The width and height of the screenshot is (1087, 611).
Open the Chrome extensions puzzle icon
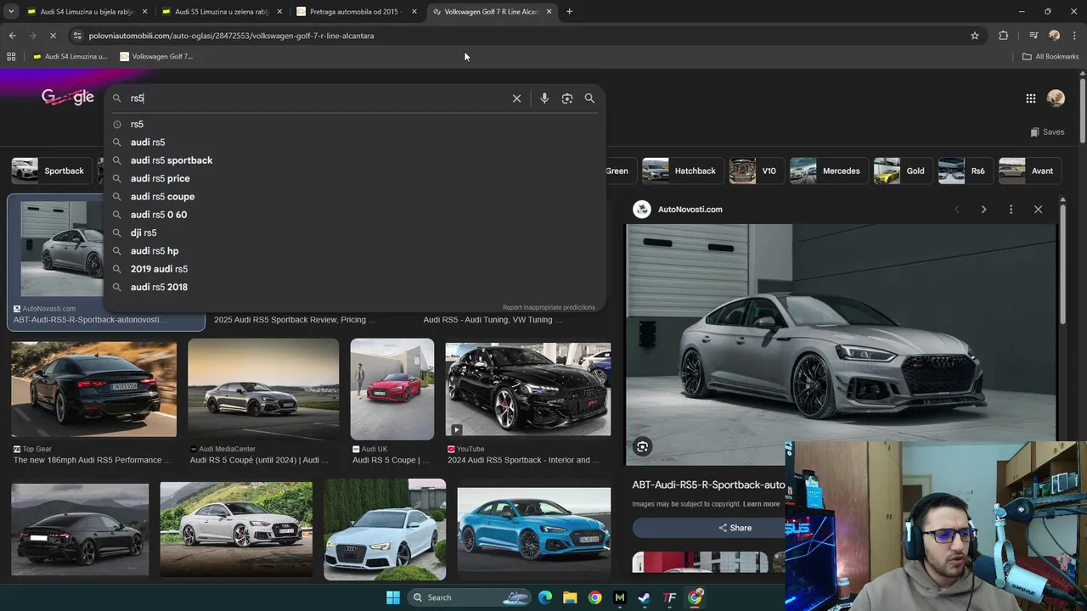pos(1004,36)
